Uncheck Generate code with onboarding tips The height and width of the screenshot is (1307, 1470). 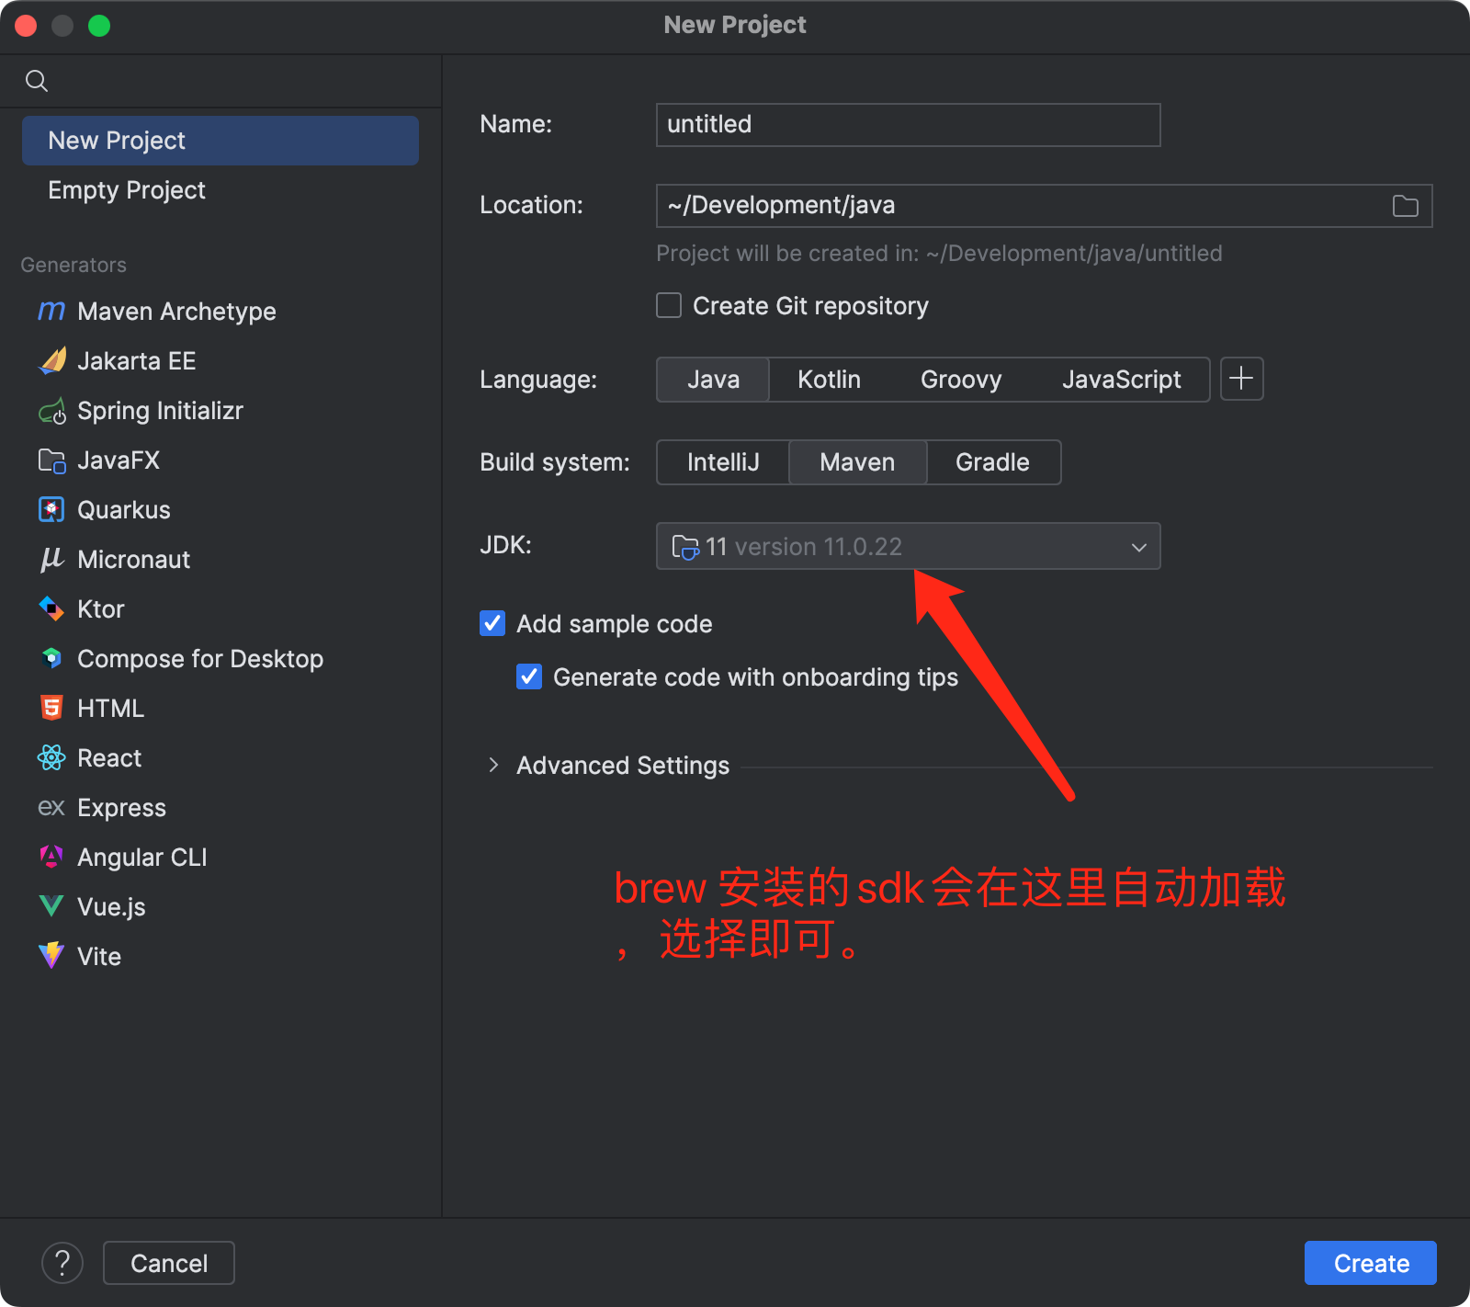coord(529,676)
